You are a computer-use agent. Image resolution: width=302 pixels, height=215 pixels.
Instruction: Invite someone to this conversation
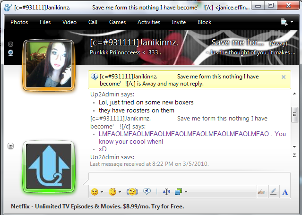tap(179, 22)
